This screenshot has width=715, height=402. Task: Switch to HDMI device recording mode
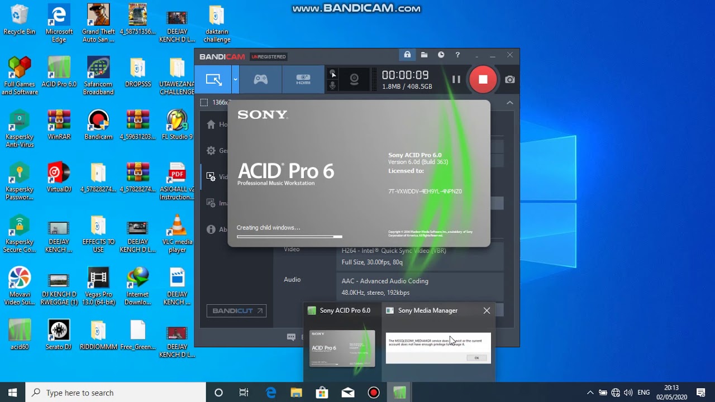[303, 79]
